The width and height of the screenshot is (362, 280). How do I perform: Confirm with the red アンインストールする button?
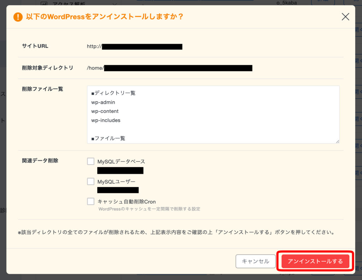coord(315,261)
